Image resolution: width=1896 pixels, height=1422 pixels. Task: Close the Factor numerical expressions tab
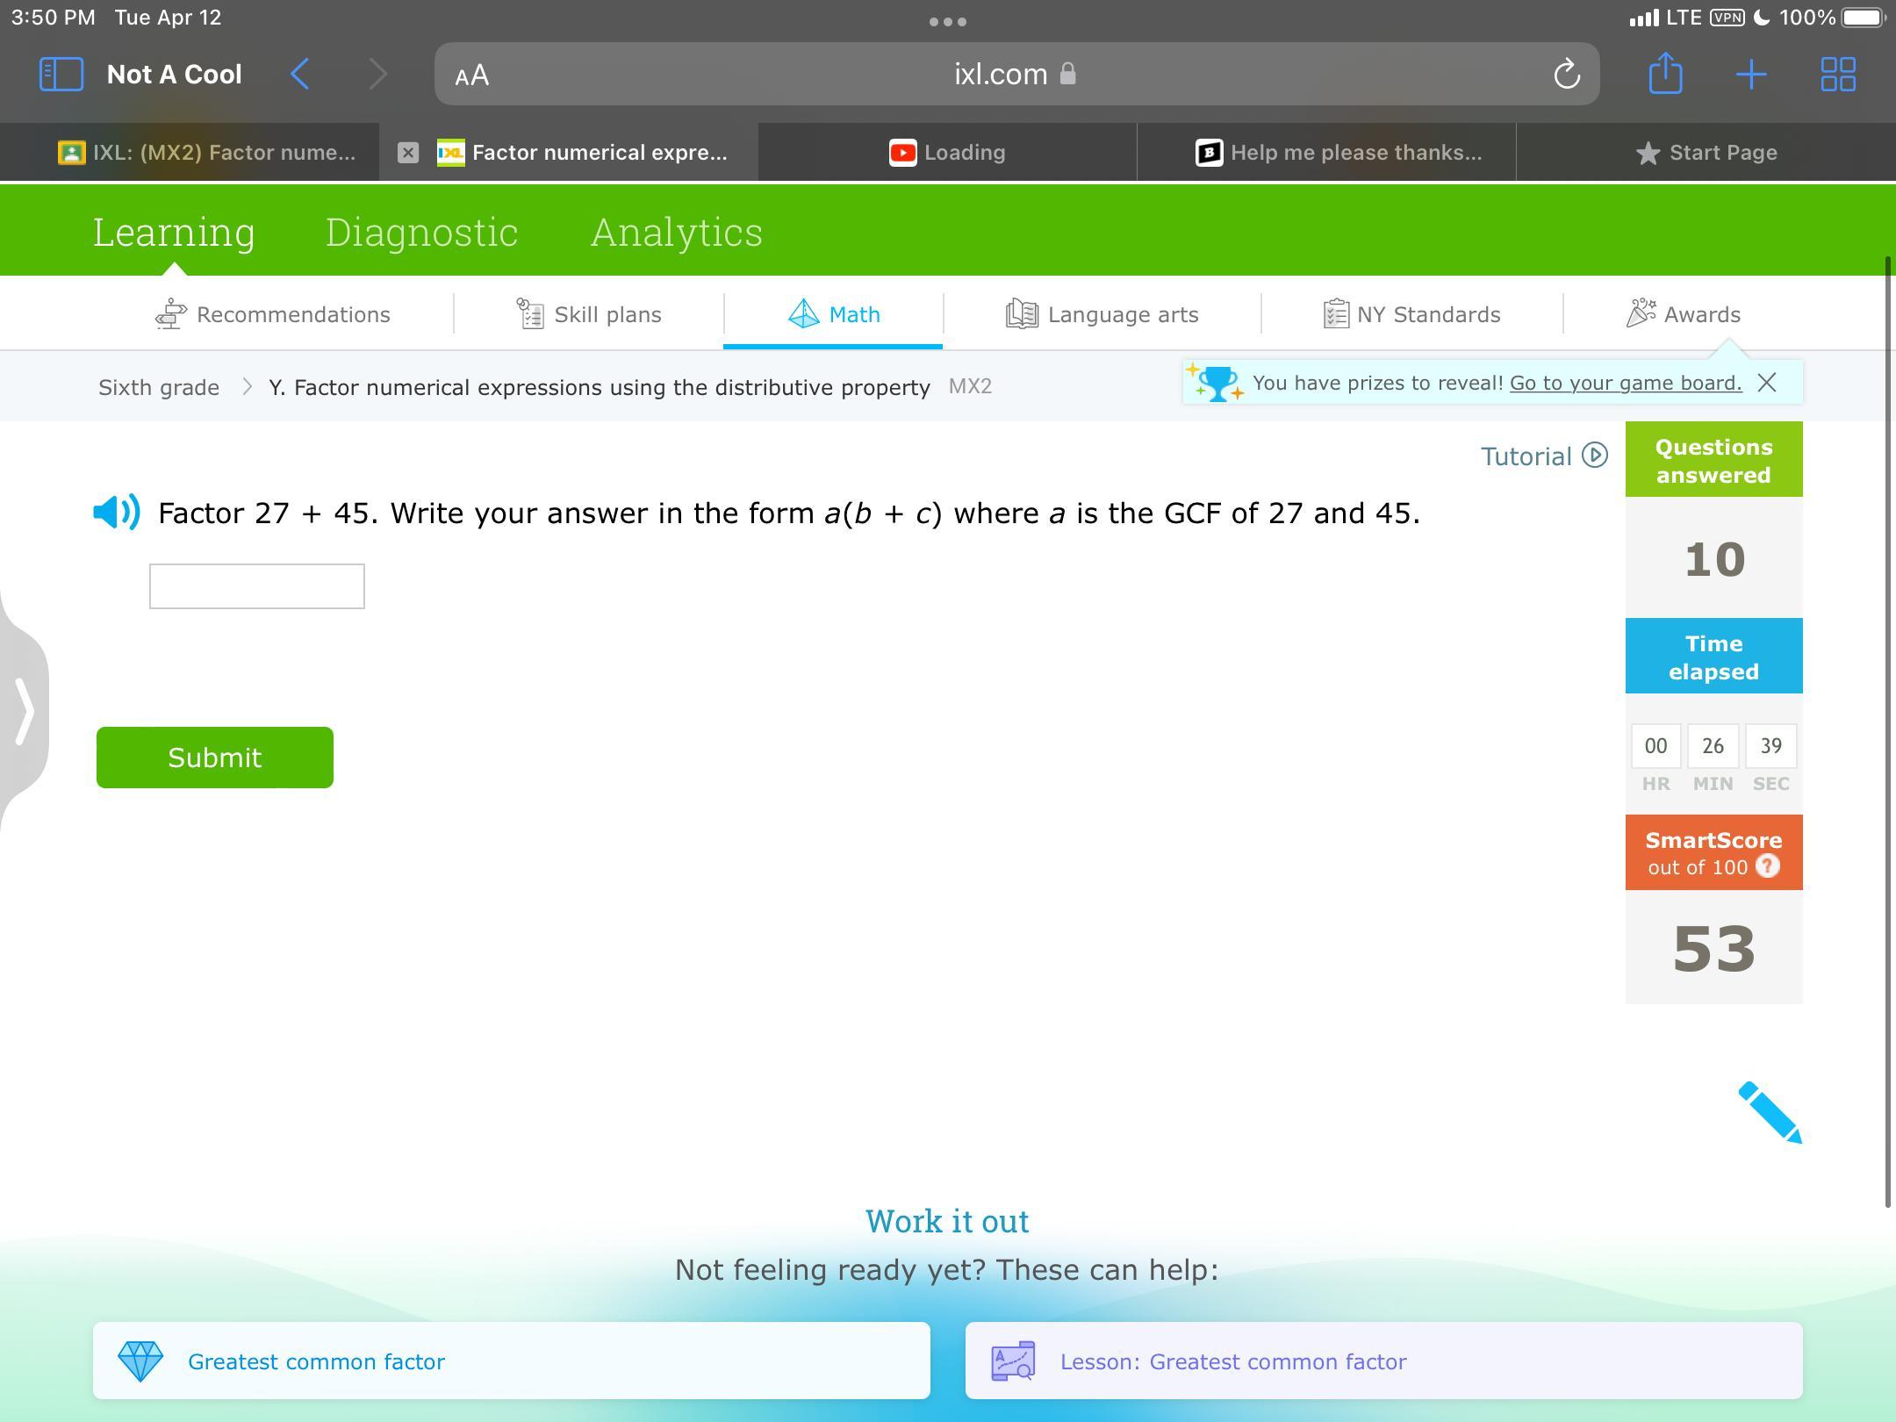pyautogui.click(x=407, y=153)
